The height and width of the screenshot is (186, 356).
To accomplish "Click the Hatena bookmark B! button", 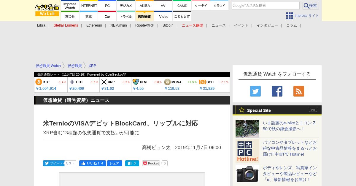I will click(132, 163).
